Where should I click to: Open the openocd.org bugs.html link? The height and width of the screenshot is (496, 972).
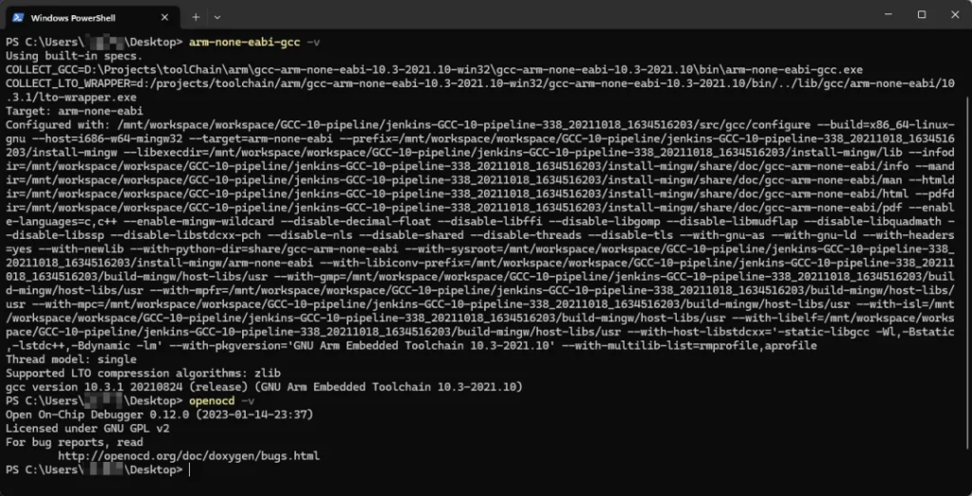tap(188, 456)
